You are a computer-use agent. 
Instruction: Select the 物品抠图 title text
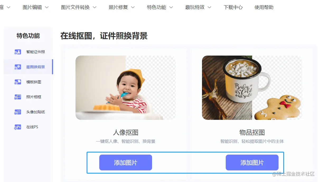[x=252, y=132]
